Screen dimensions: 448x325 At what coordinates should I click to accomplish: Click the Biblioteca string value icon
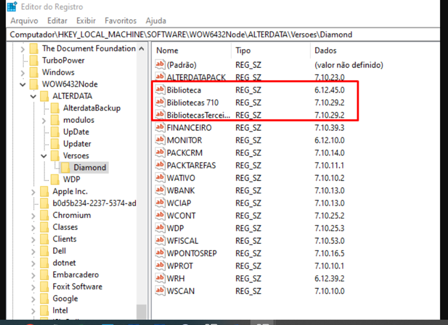160,90
